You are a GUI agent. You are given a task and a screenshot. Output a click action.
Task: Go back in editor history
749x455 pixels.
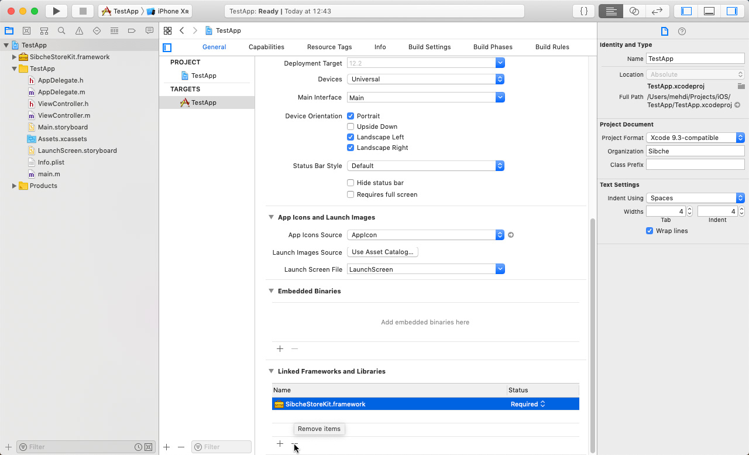tap(182, 30)
